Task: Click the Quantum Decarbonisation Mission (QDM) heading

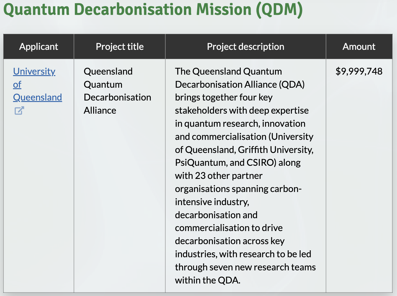Action: (x=153, y=9)
